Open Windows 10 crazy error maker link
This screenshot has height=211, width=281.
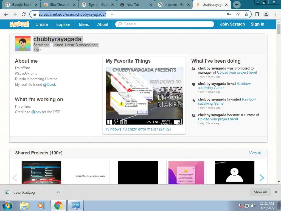point(138,129)
